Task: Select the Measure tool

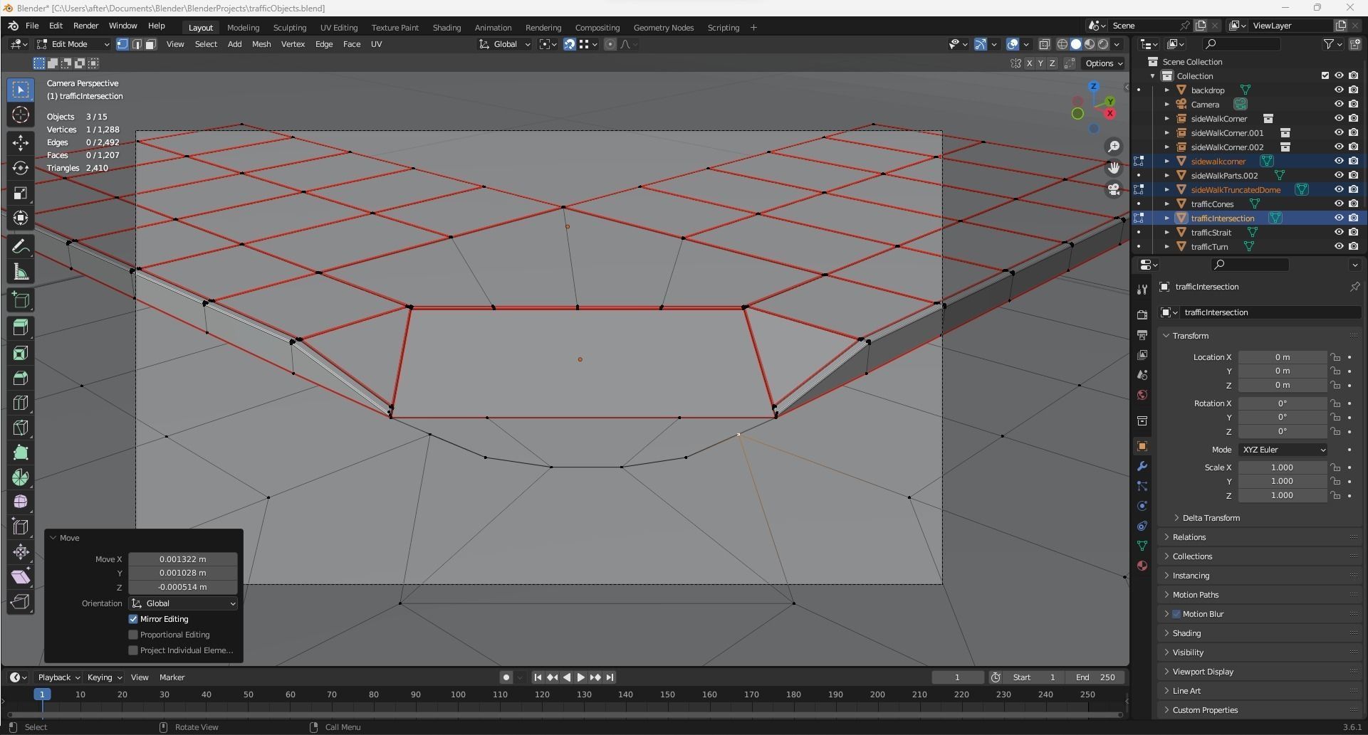Action: pyautogui.click(x=21, y=271)
